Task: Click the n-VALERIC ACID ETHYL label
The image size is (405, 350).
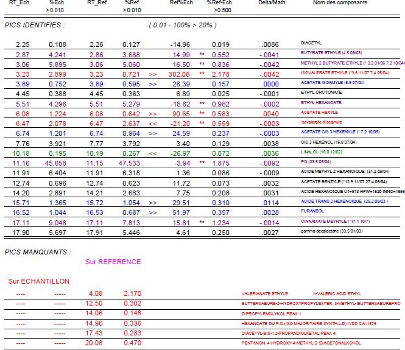Action: point(337,294)
